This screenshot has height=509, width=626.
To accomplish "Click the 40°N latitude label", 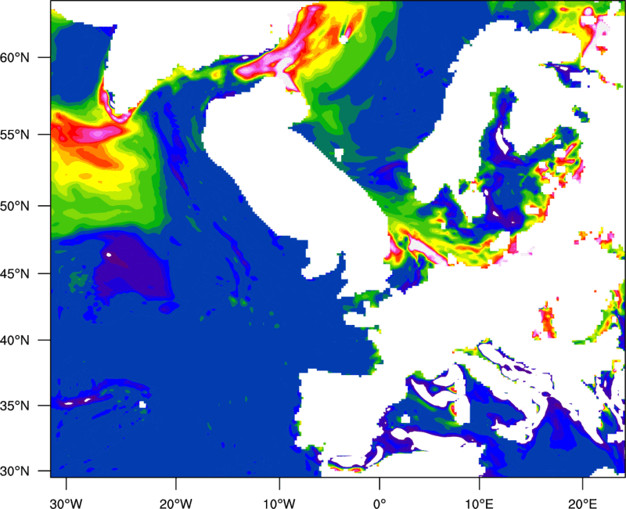I will [x=15, y=341].
